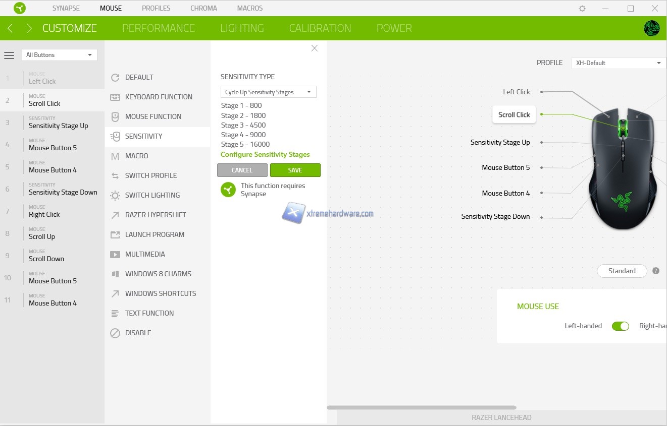Open the All Buttons filter dropdown

click(59, 55)
